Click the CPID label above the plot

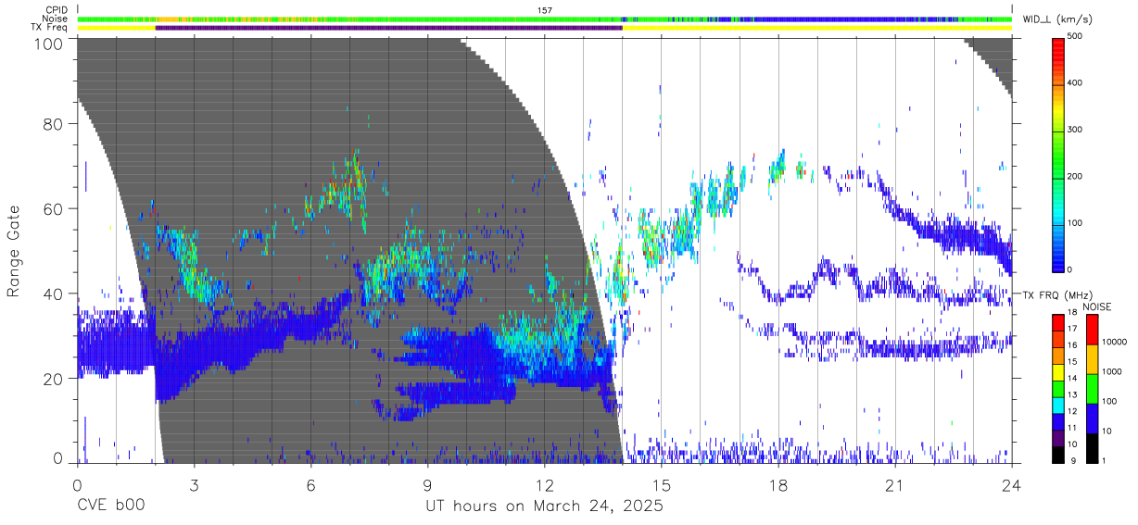tap(57, 10)
